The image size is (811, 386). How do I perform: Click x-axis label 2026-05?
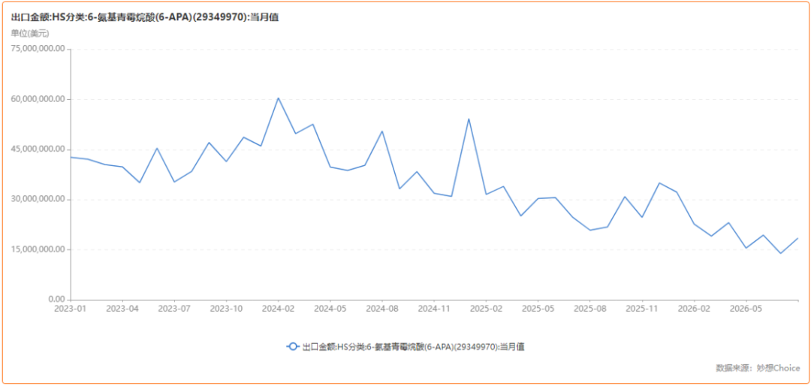click(x=746, y=308)
